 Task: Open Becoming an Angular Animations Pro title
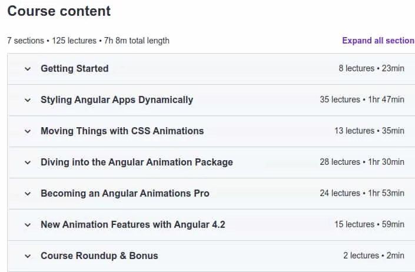click(x=125, y=194)
